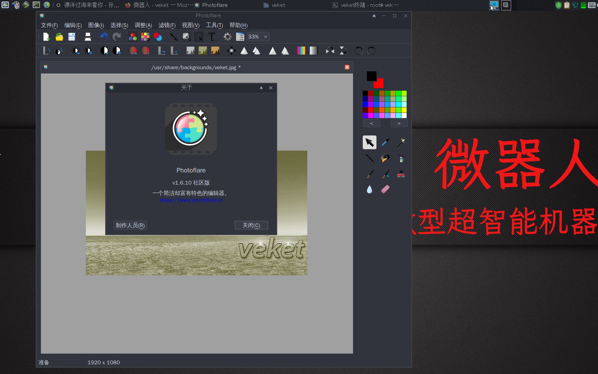Select the Text tool T icon
The image size is (598, 374).
click(x=211, y=37)
